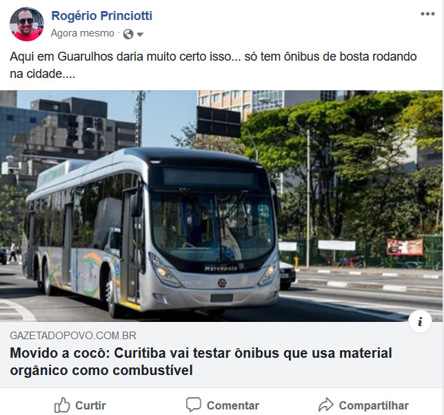The width and height of the screenshot is (444, 415).
Task: Click the speech bubble Comentar icon
Action: (x=194, y=405)
